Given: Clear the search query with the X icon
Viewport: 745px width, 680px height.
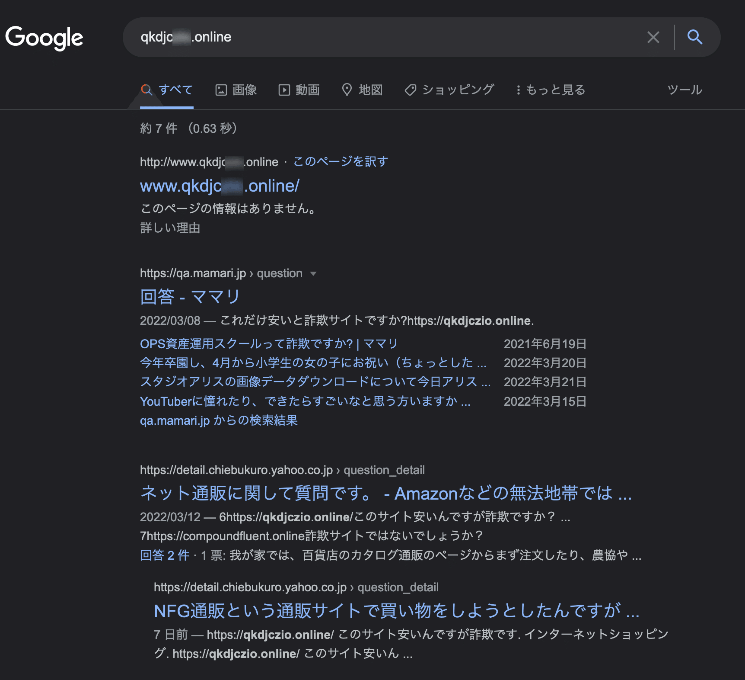Looking at the screenshot, I should [x=653, y=38].
